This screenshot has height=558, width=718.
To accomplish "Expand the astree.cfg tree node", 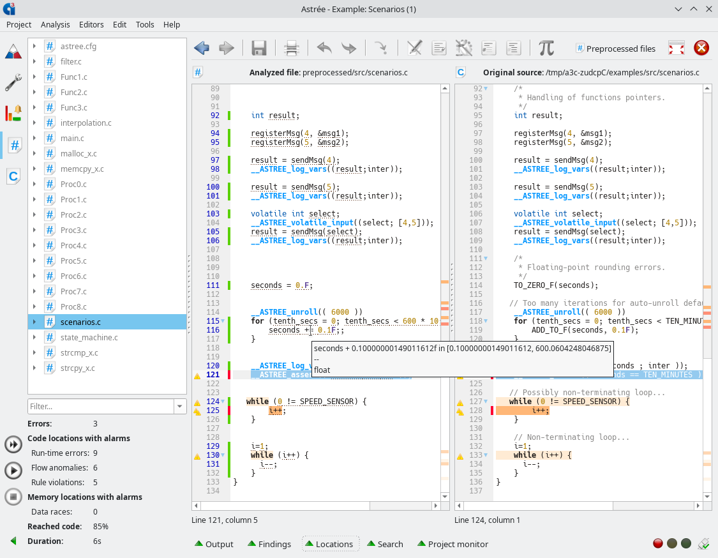I will pyautogui.click(x=34, y=46).
